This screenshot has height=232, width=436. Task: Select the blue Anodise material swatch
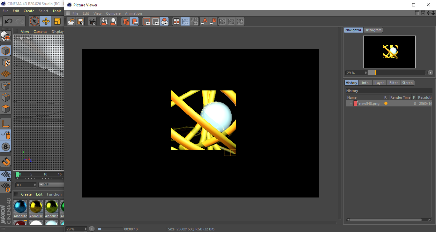coord(20,207)
